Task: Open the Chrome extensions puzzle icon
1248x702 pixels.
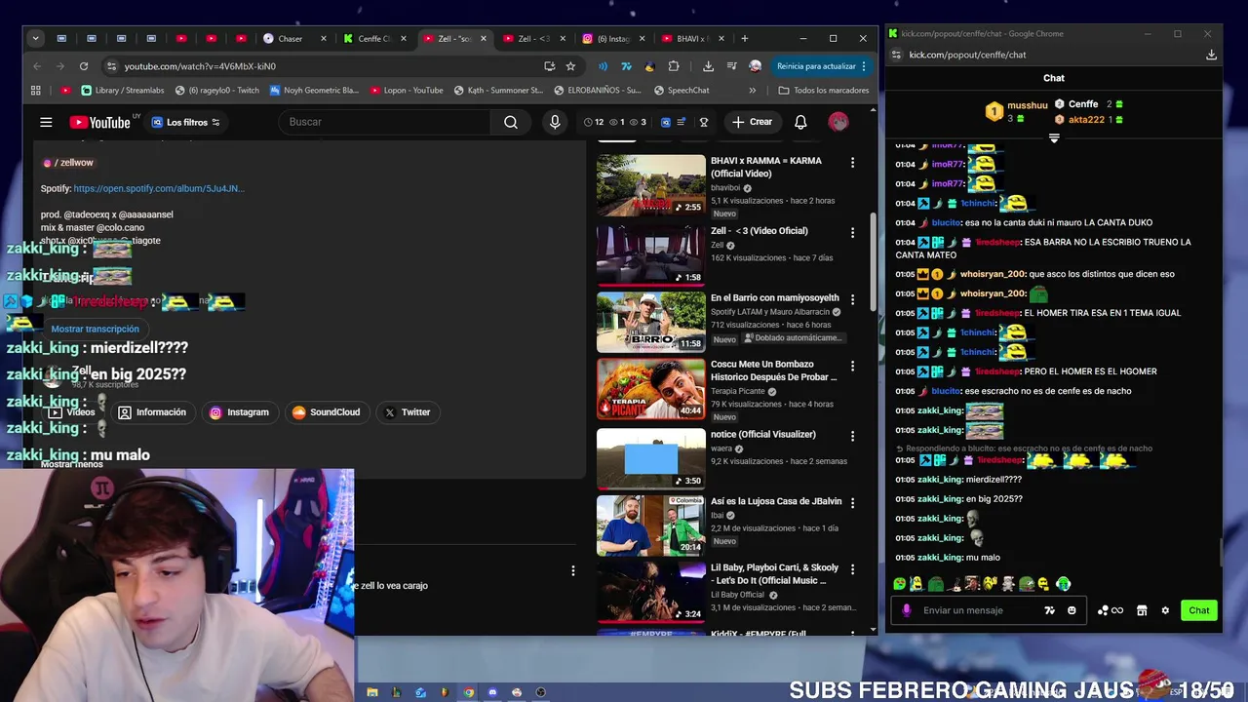Action: tap(674, 66)
